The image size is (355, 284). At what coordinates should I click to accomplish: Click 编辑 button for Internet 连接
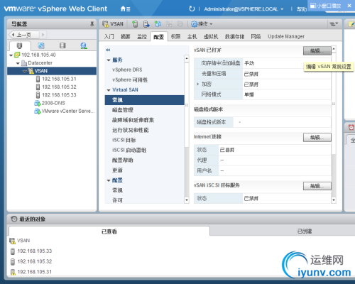pos(317,138)
